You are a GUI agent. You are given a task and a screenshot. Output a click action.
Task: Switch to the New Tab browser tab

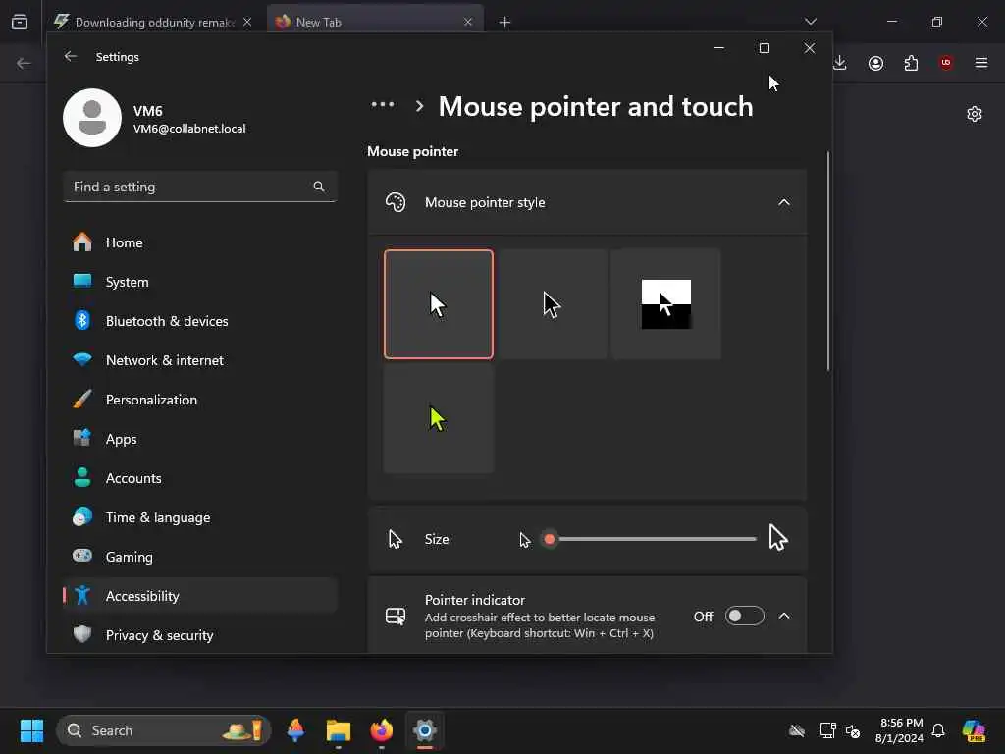[x=375, y=22]
